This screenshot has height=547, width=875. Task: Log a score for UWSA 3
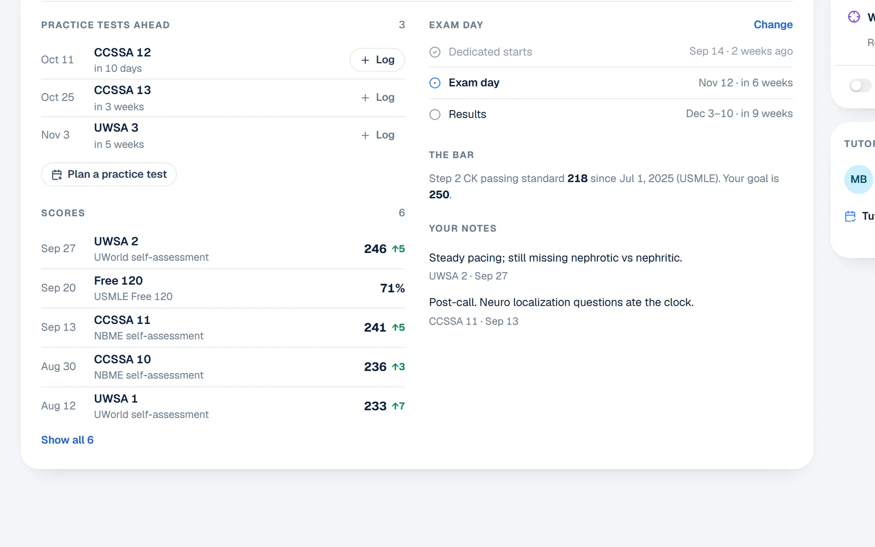tap(377, 135)
